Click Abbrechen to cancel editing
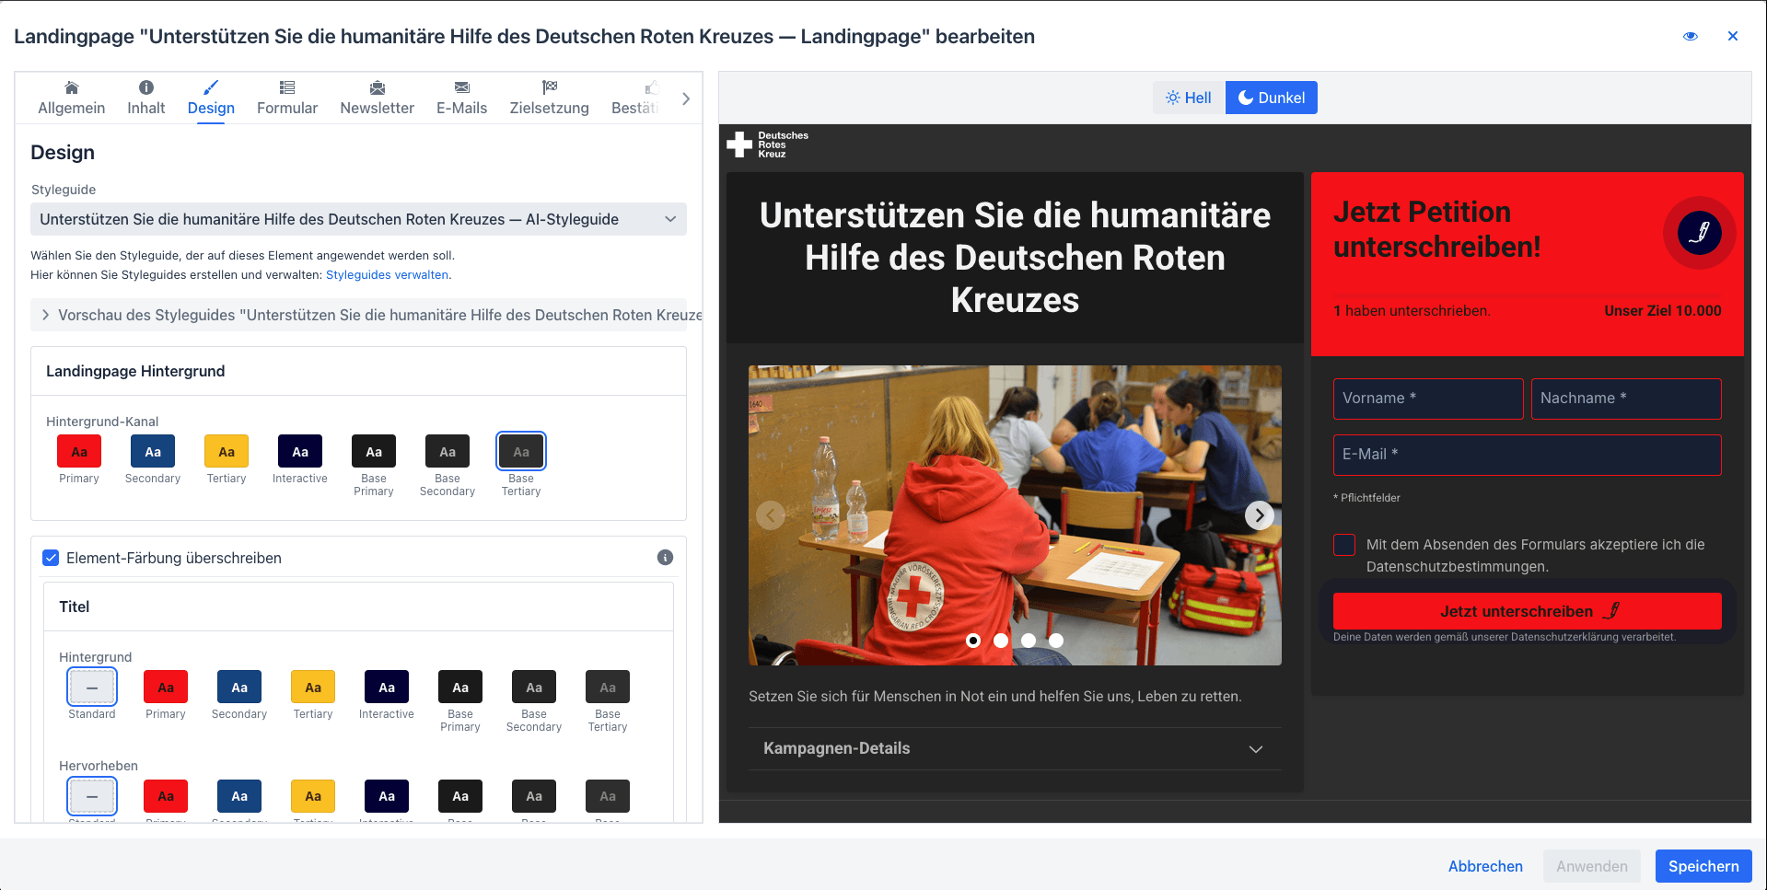 coord(1485,866)
